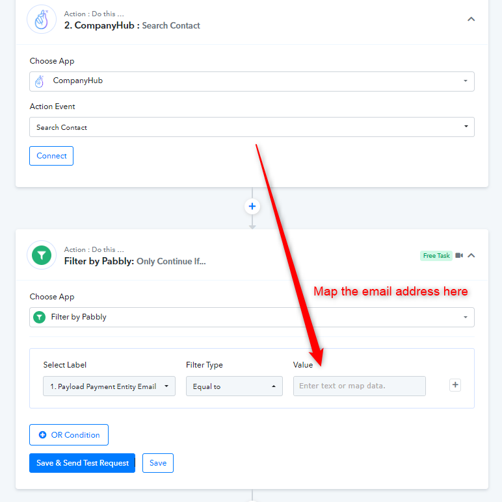Click the Save button
502x502 pixels.
pyautogui.click(x=158, y=463)
